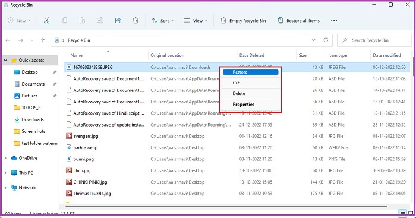Go forward with the forward arrow
The width and height of the screenshot is (416, 218).
tap(21, 40)
